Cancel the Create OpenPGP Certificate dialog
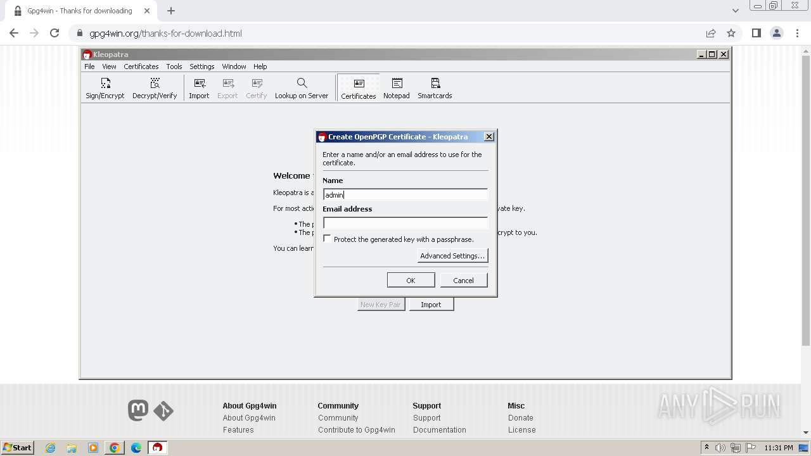 point(463,280)
